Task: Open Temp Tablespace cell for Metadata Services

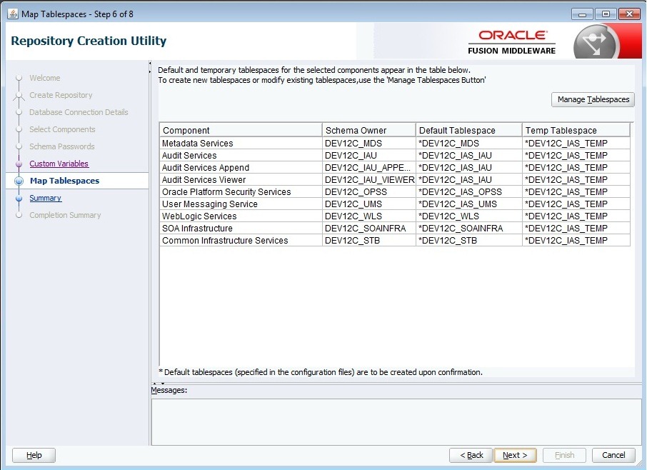Action: pos(576,144)
